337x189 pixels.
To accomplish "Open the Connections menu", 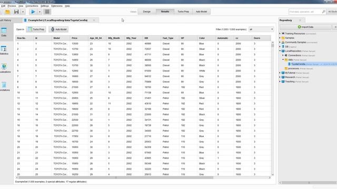I will coord(32,6).
